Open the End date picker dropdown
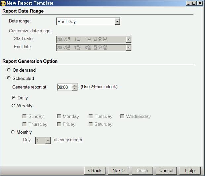The height and width of the screenshot is (176, 205). [128, 48]
